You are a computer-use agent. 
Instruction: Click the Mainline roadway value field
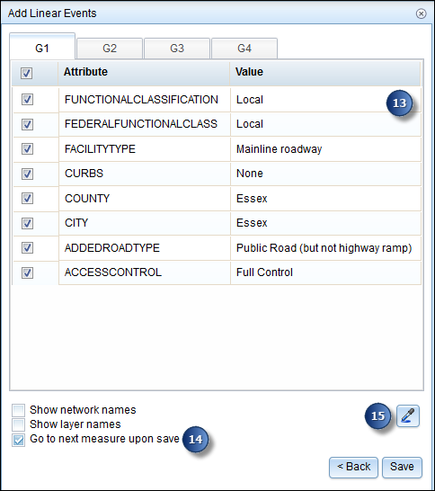pos(325,149)
